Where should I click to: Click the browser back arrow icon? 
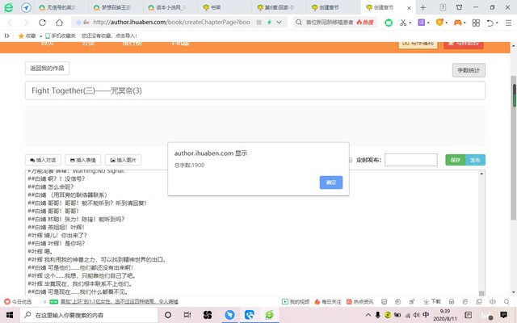click(x=10, y=23)
